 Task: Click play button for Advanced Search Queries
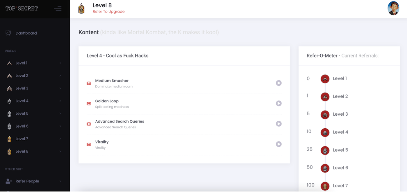279,124
